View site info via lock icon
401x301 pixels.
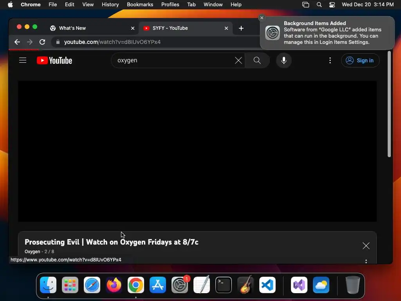click(58, 42)
